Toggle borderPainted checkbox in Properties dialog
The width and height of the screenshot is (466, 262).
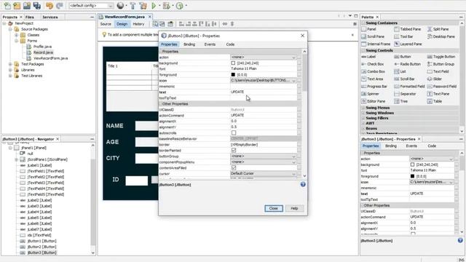click(234, 151)
